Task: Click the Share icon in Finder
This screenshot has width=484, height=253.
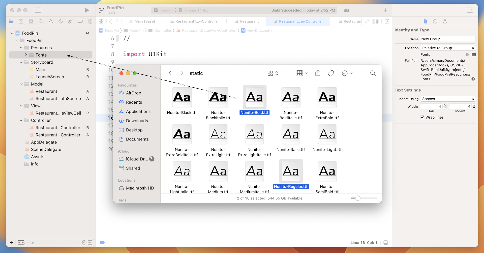Action: [318, 73]
